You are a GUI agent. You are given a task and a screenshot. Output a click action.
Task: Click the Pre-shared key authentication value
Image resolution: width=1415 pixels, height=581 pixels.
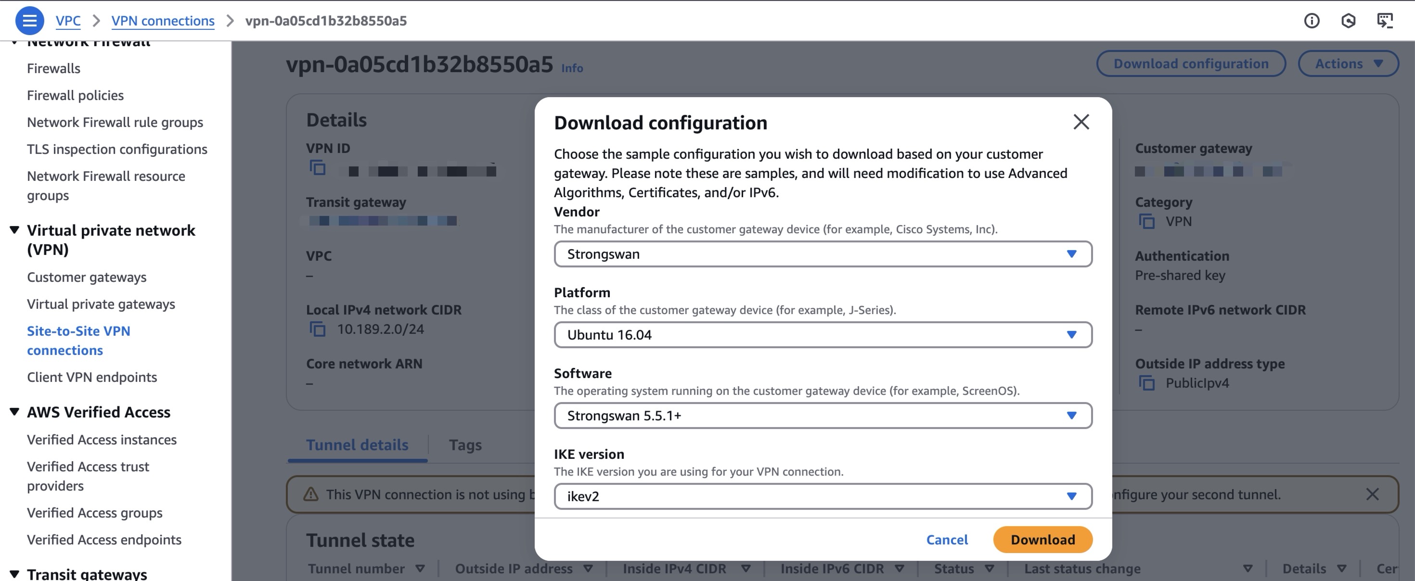coord(1180,275)
